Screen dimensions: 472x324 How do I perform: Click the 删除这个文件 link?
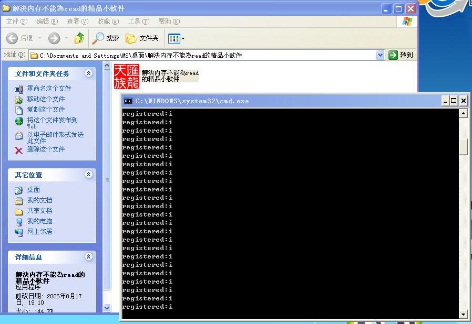coord(46,149)
